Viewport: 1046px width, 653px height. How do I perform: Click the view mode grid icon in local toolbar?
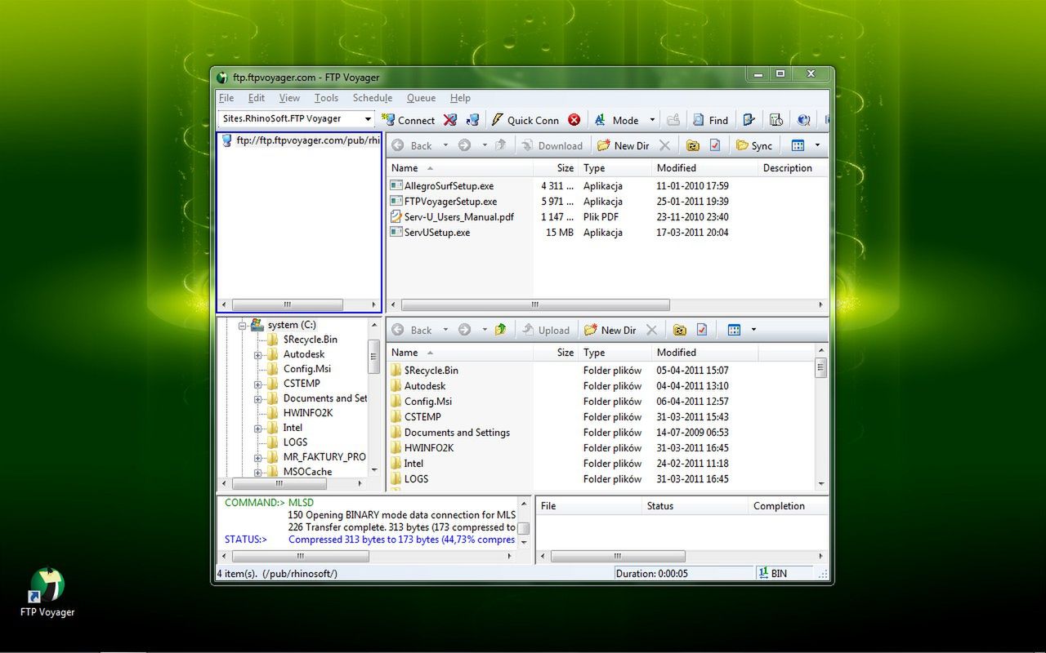(734, 330)
